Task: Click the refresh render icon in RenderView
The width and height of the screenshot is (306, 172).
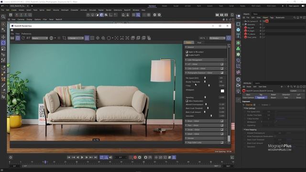Action: point(23,38)
